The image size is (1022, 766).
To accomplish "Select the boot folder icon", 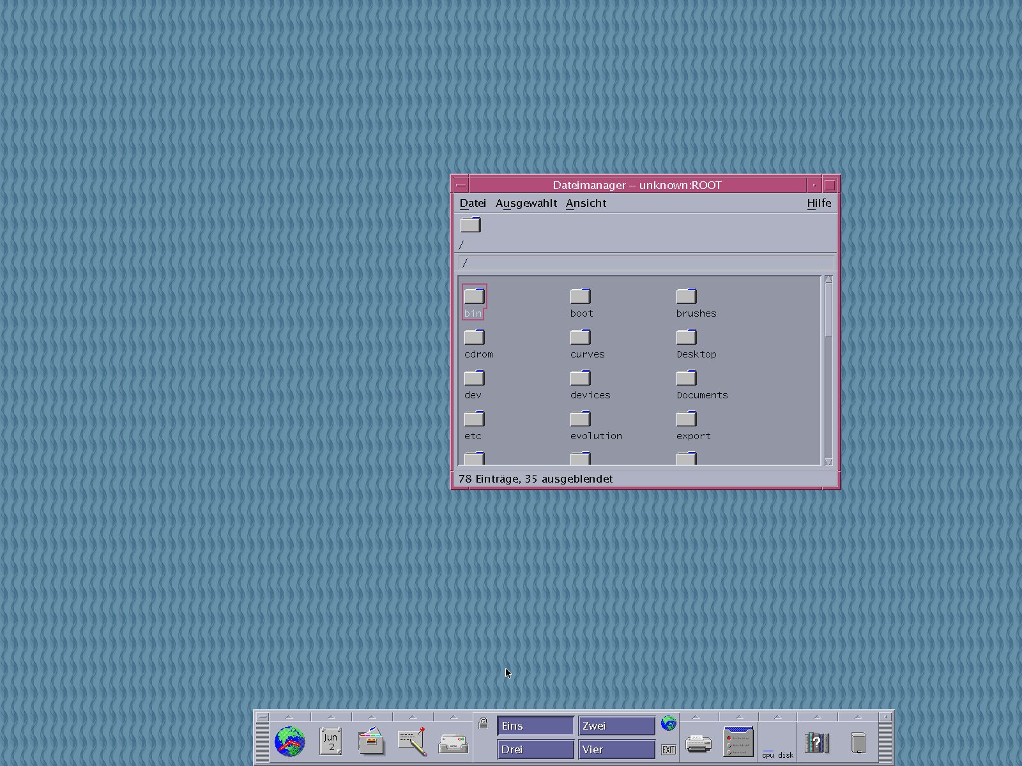I will pyautogui.click(x=581, y=296).
